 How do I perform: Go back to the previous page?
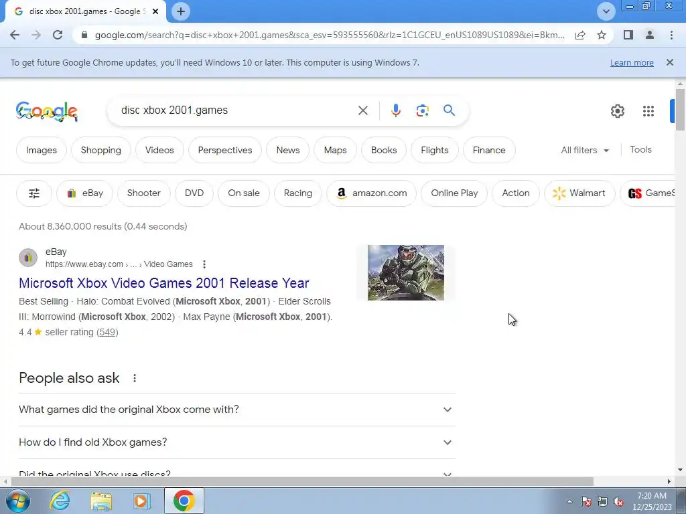(15, 35)
